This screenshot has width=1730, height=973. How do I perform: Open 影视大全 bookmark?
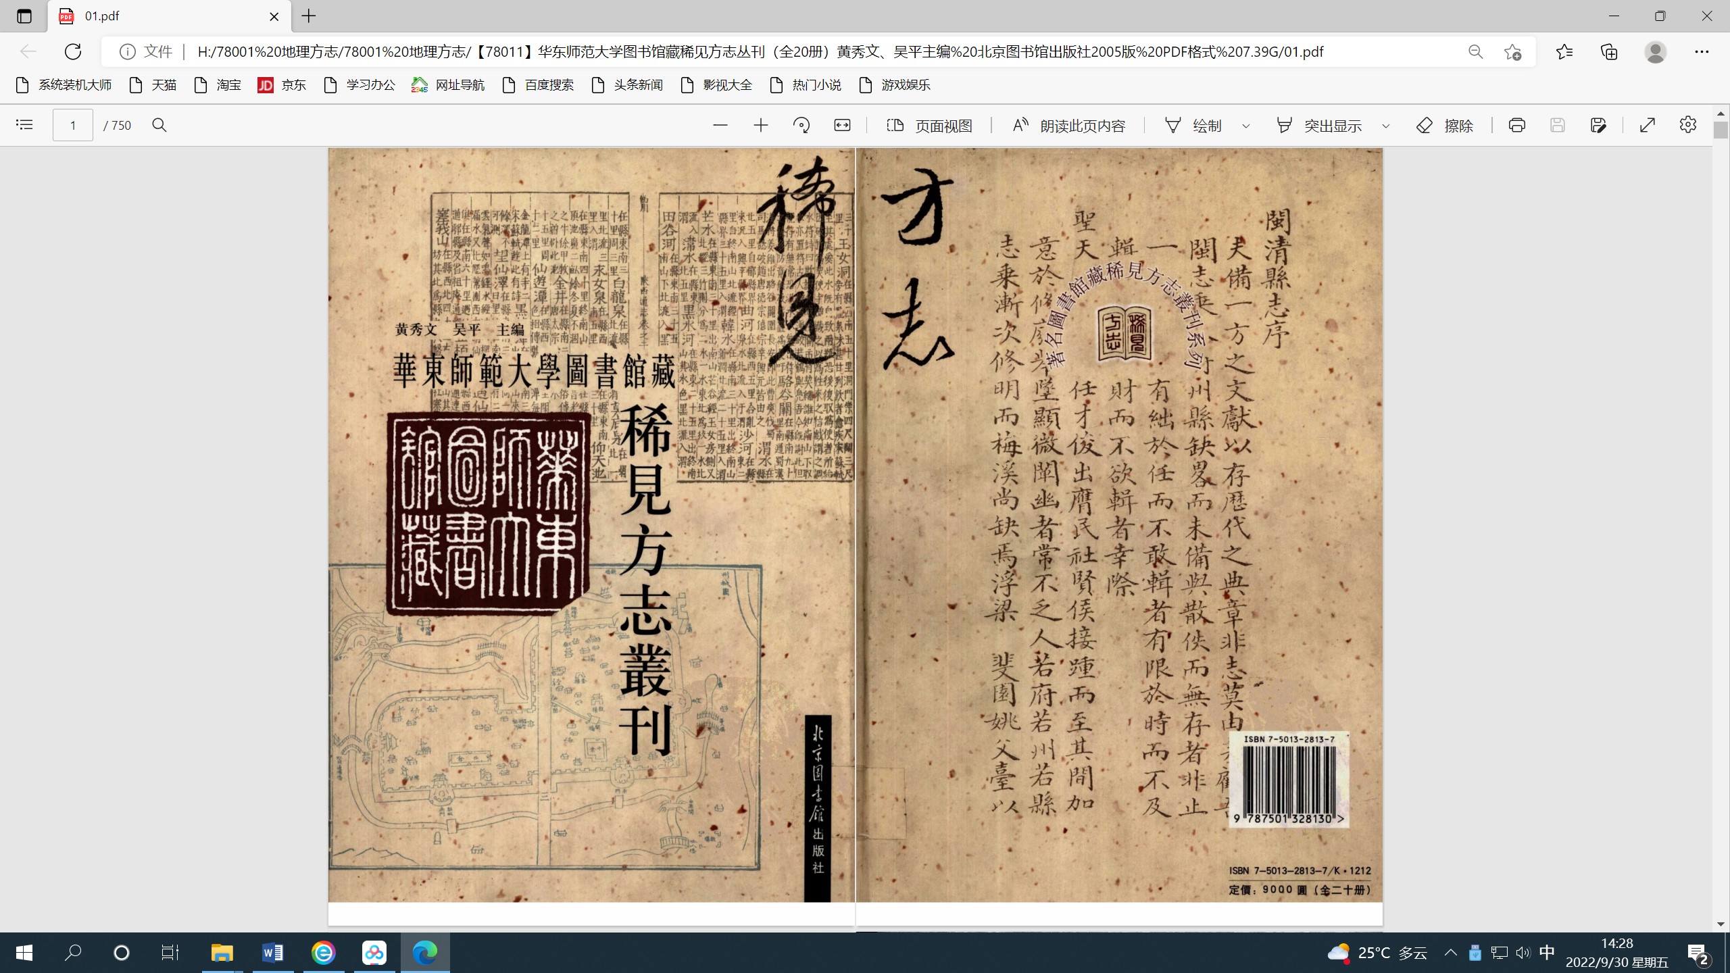click(716, 84)
